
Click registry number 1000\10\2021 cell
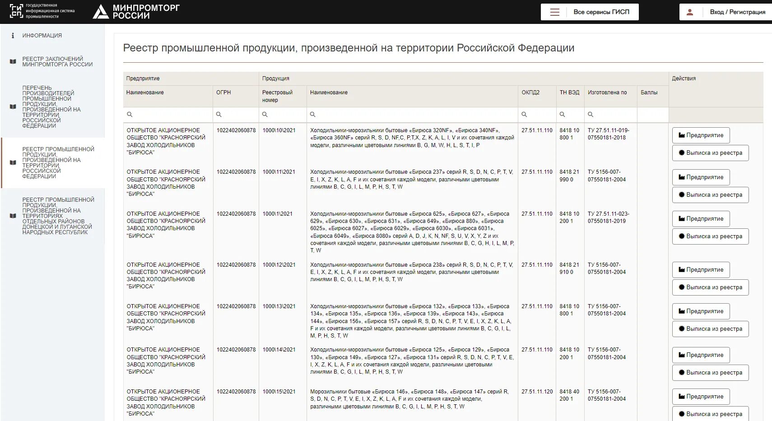point(279,130)
